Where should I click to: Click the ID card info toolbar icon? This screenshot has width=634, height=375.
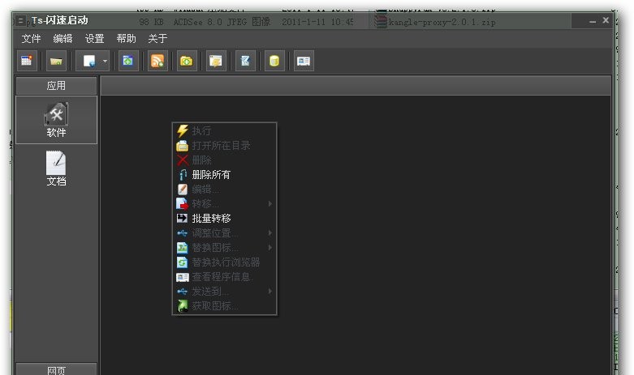pos(304,62)
